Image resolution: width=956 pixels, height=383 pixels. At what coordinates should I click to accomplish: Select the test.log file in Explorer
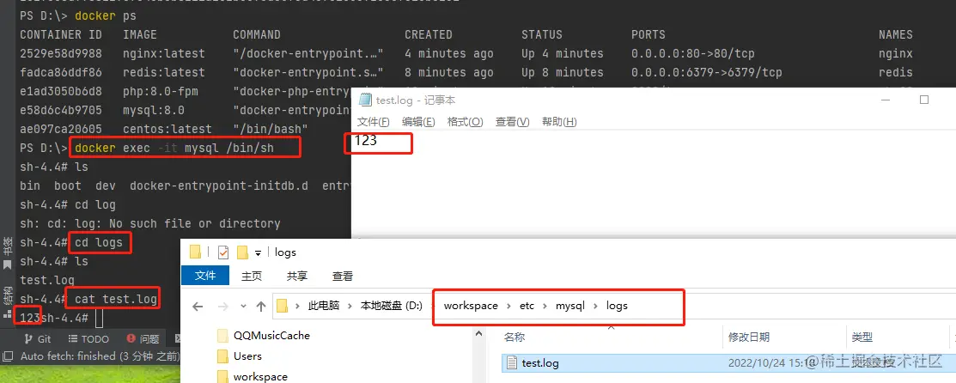(x=728, y=363)
